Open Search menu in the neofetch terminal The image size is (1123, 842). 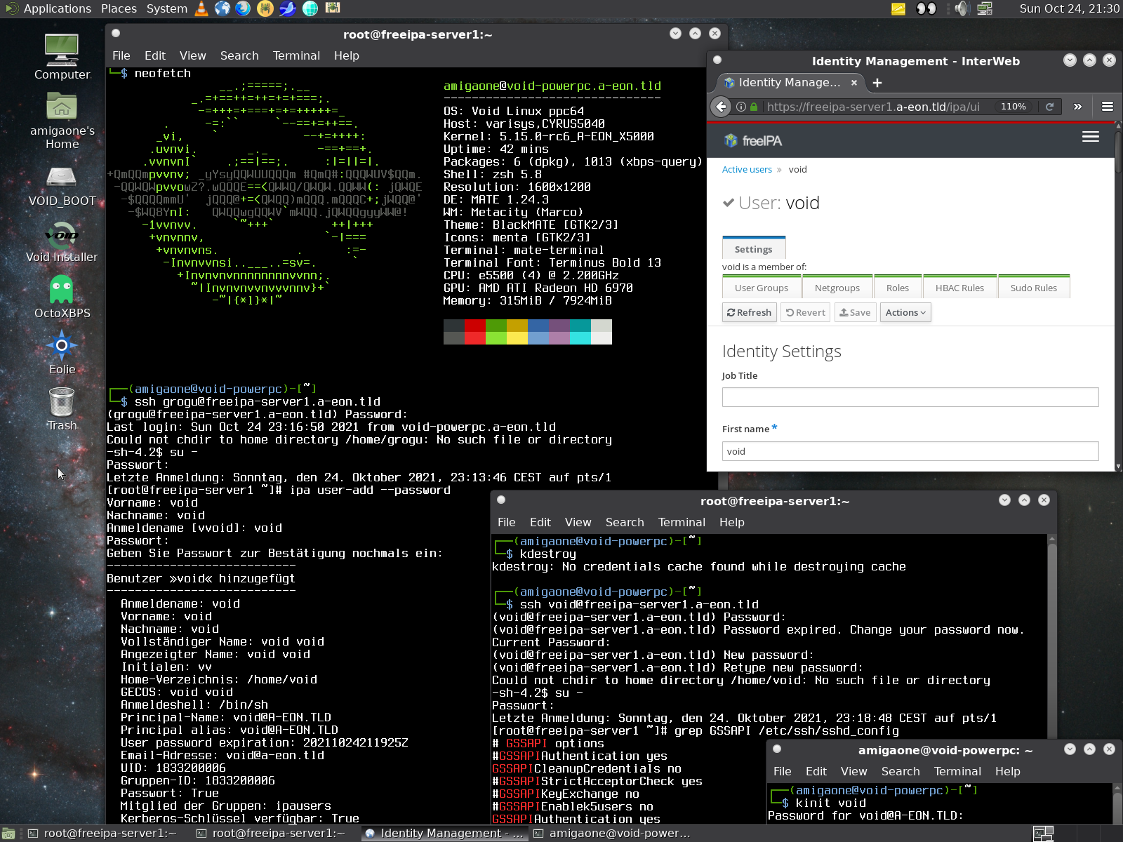tap(239, 55)
